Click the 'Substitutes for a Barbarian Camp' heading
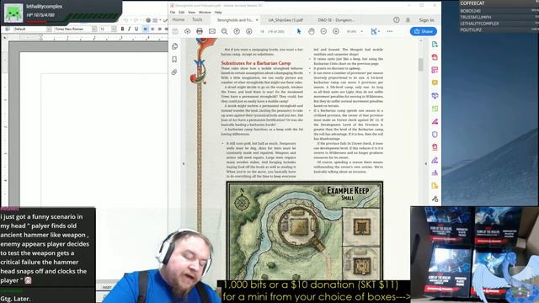The image size is (539, 303). pyautogui.click(x=256, y=63)
